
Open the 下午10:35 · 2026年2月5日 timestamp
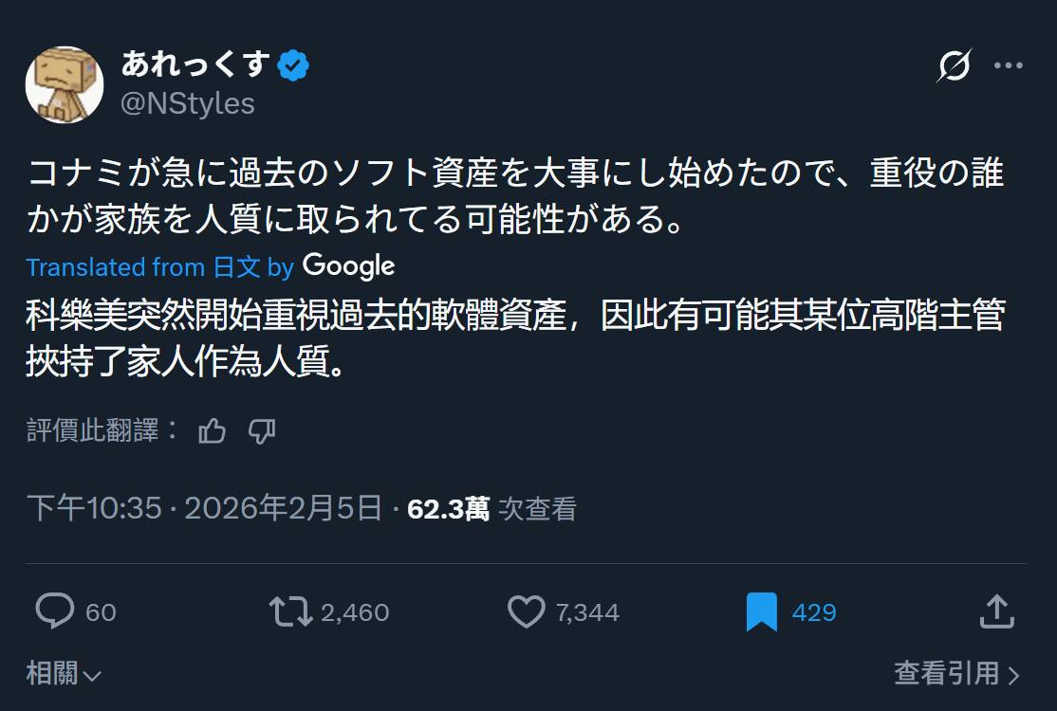204,509
